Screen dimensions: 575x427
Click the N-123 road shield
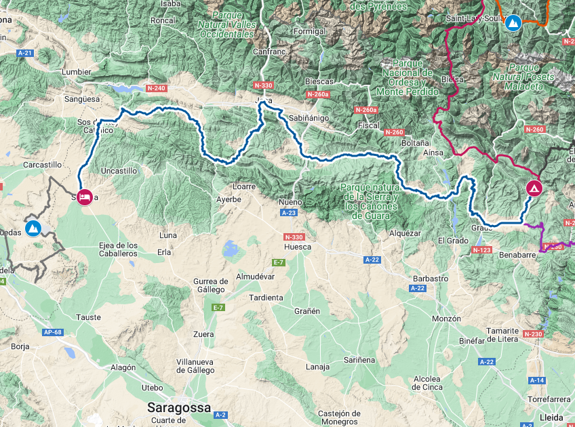coord(482,250)
